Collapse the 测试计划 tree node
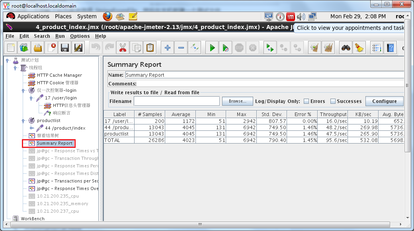The image size is (414, 231). [8, 60]
